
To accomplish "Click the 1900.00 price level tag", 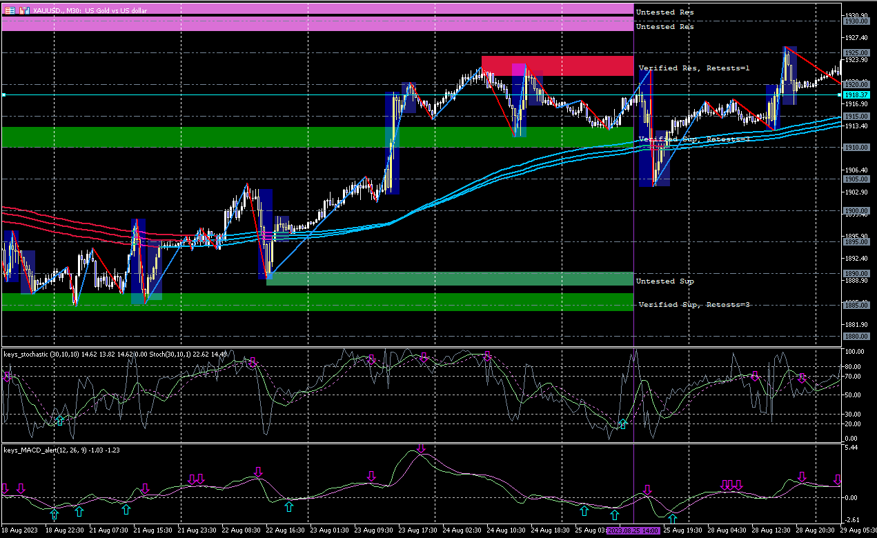I will click(856, 210).
